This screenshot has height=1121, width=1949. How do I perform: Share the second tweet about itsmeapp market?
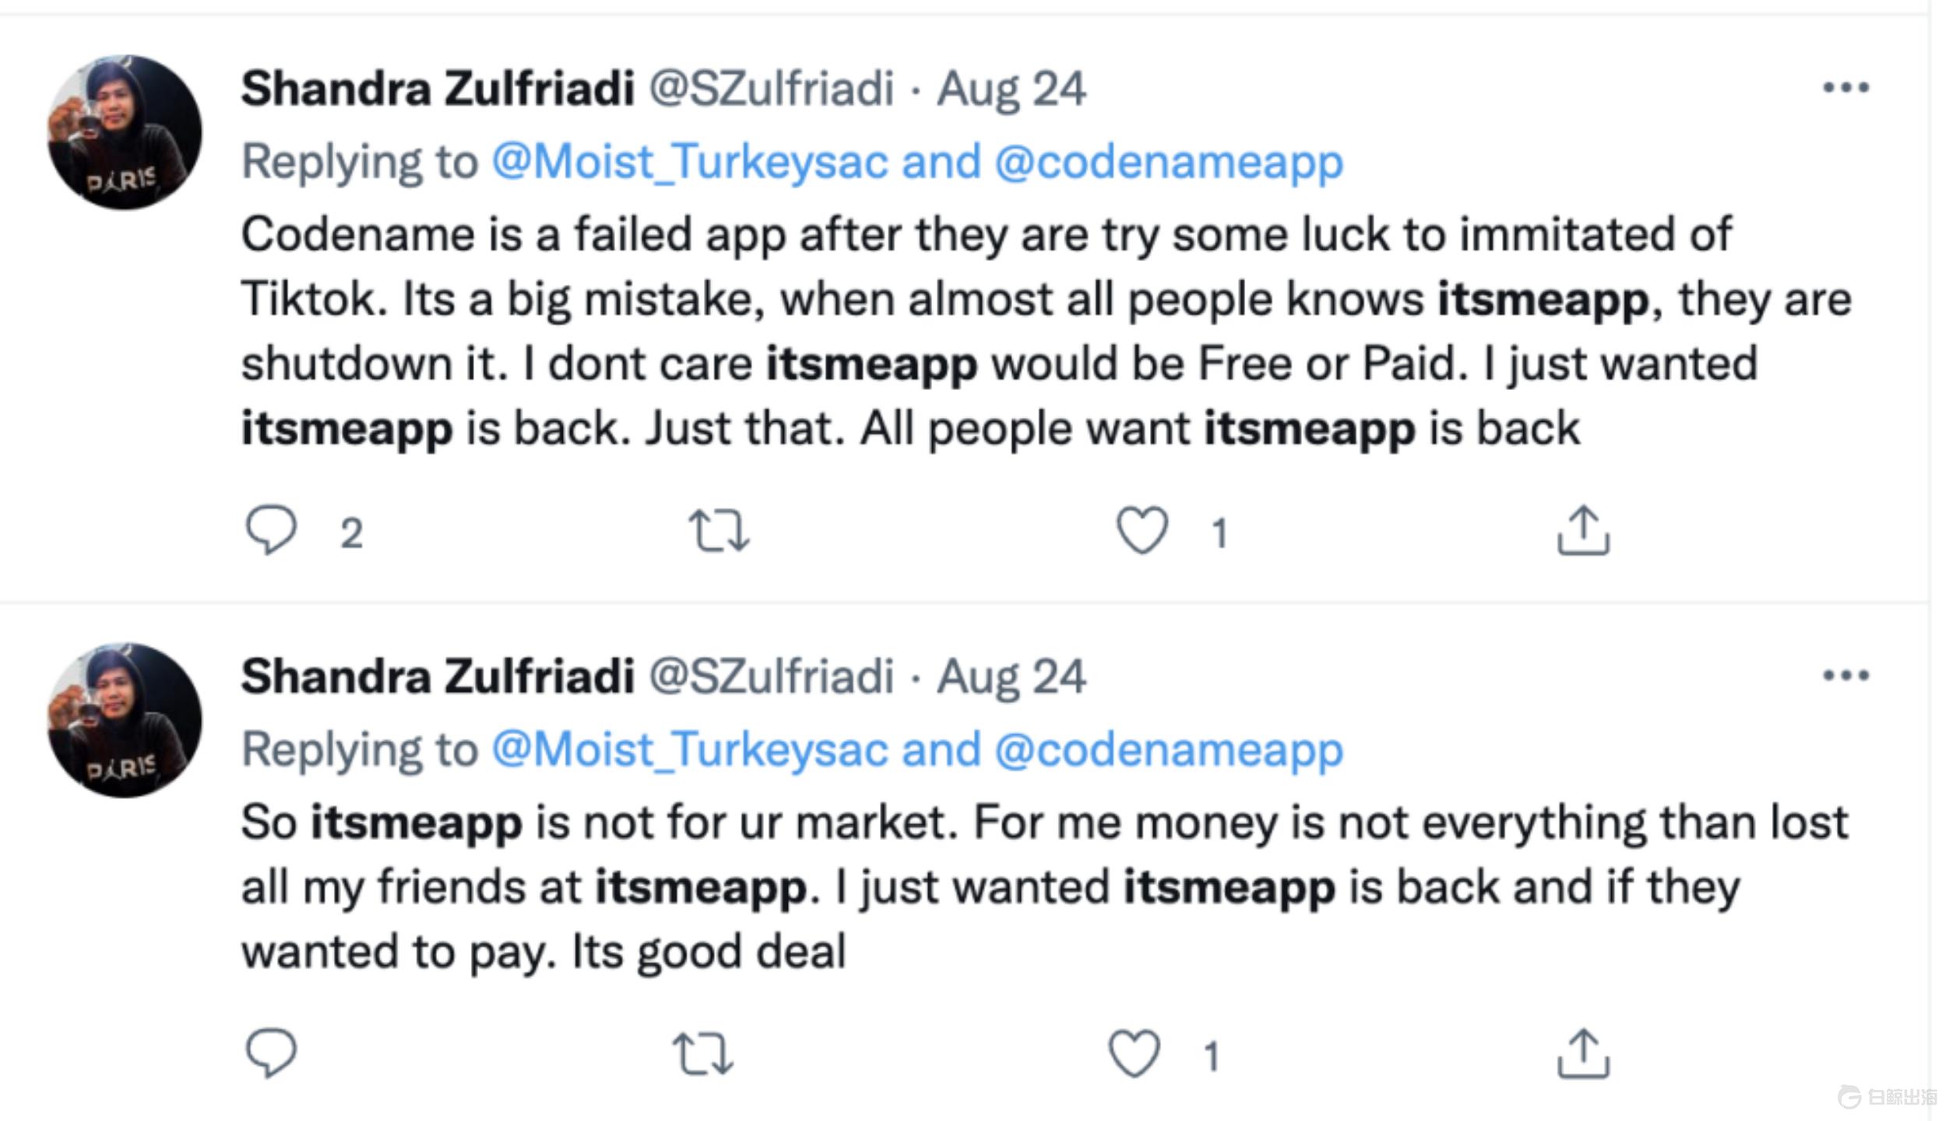1582,1053
